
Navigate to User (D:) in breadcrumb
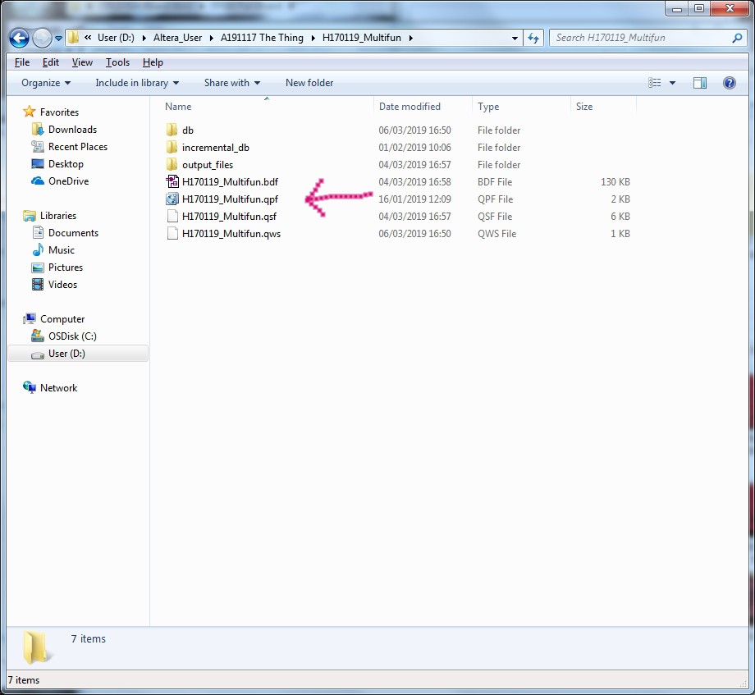coord(116,38)
